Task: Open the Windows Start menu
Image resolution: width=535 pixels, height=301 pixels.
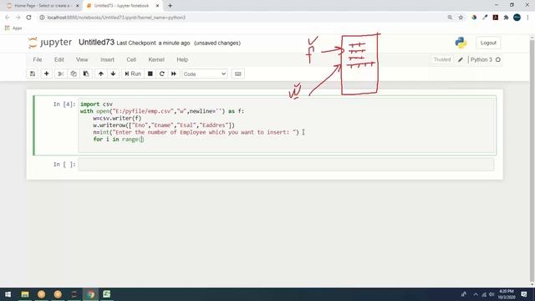Action: point(8,294)
